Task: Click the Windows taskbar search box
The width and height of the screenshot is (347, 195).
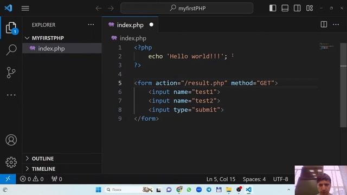Action: pos(128,190)
